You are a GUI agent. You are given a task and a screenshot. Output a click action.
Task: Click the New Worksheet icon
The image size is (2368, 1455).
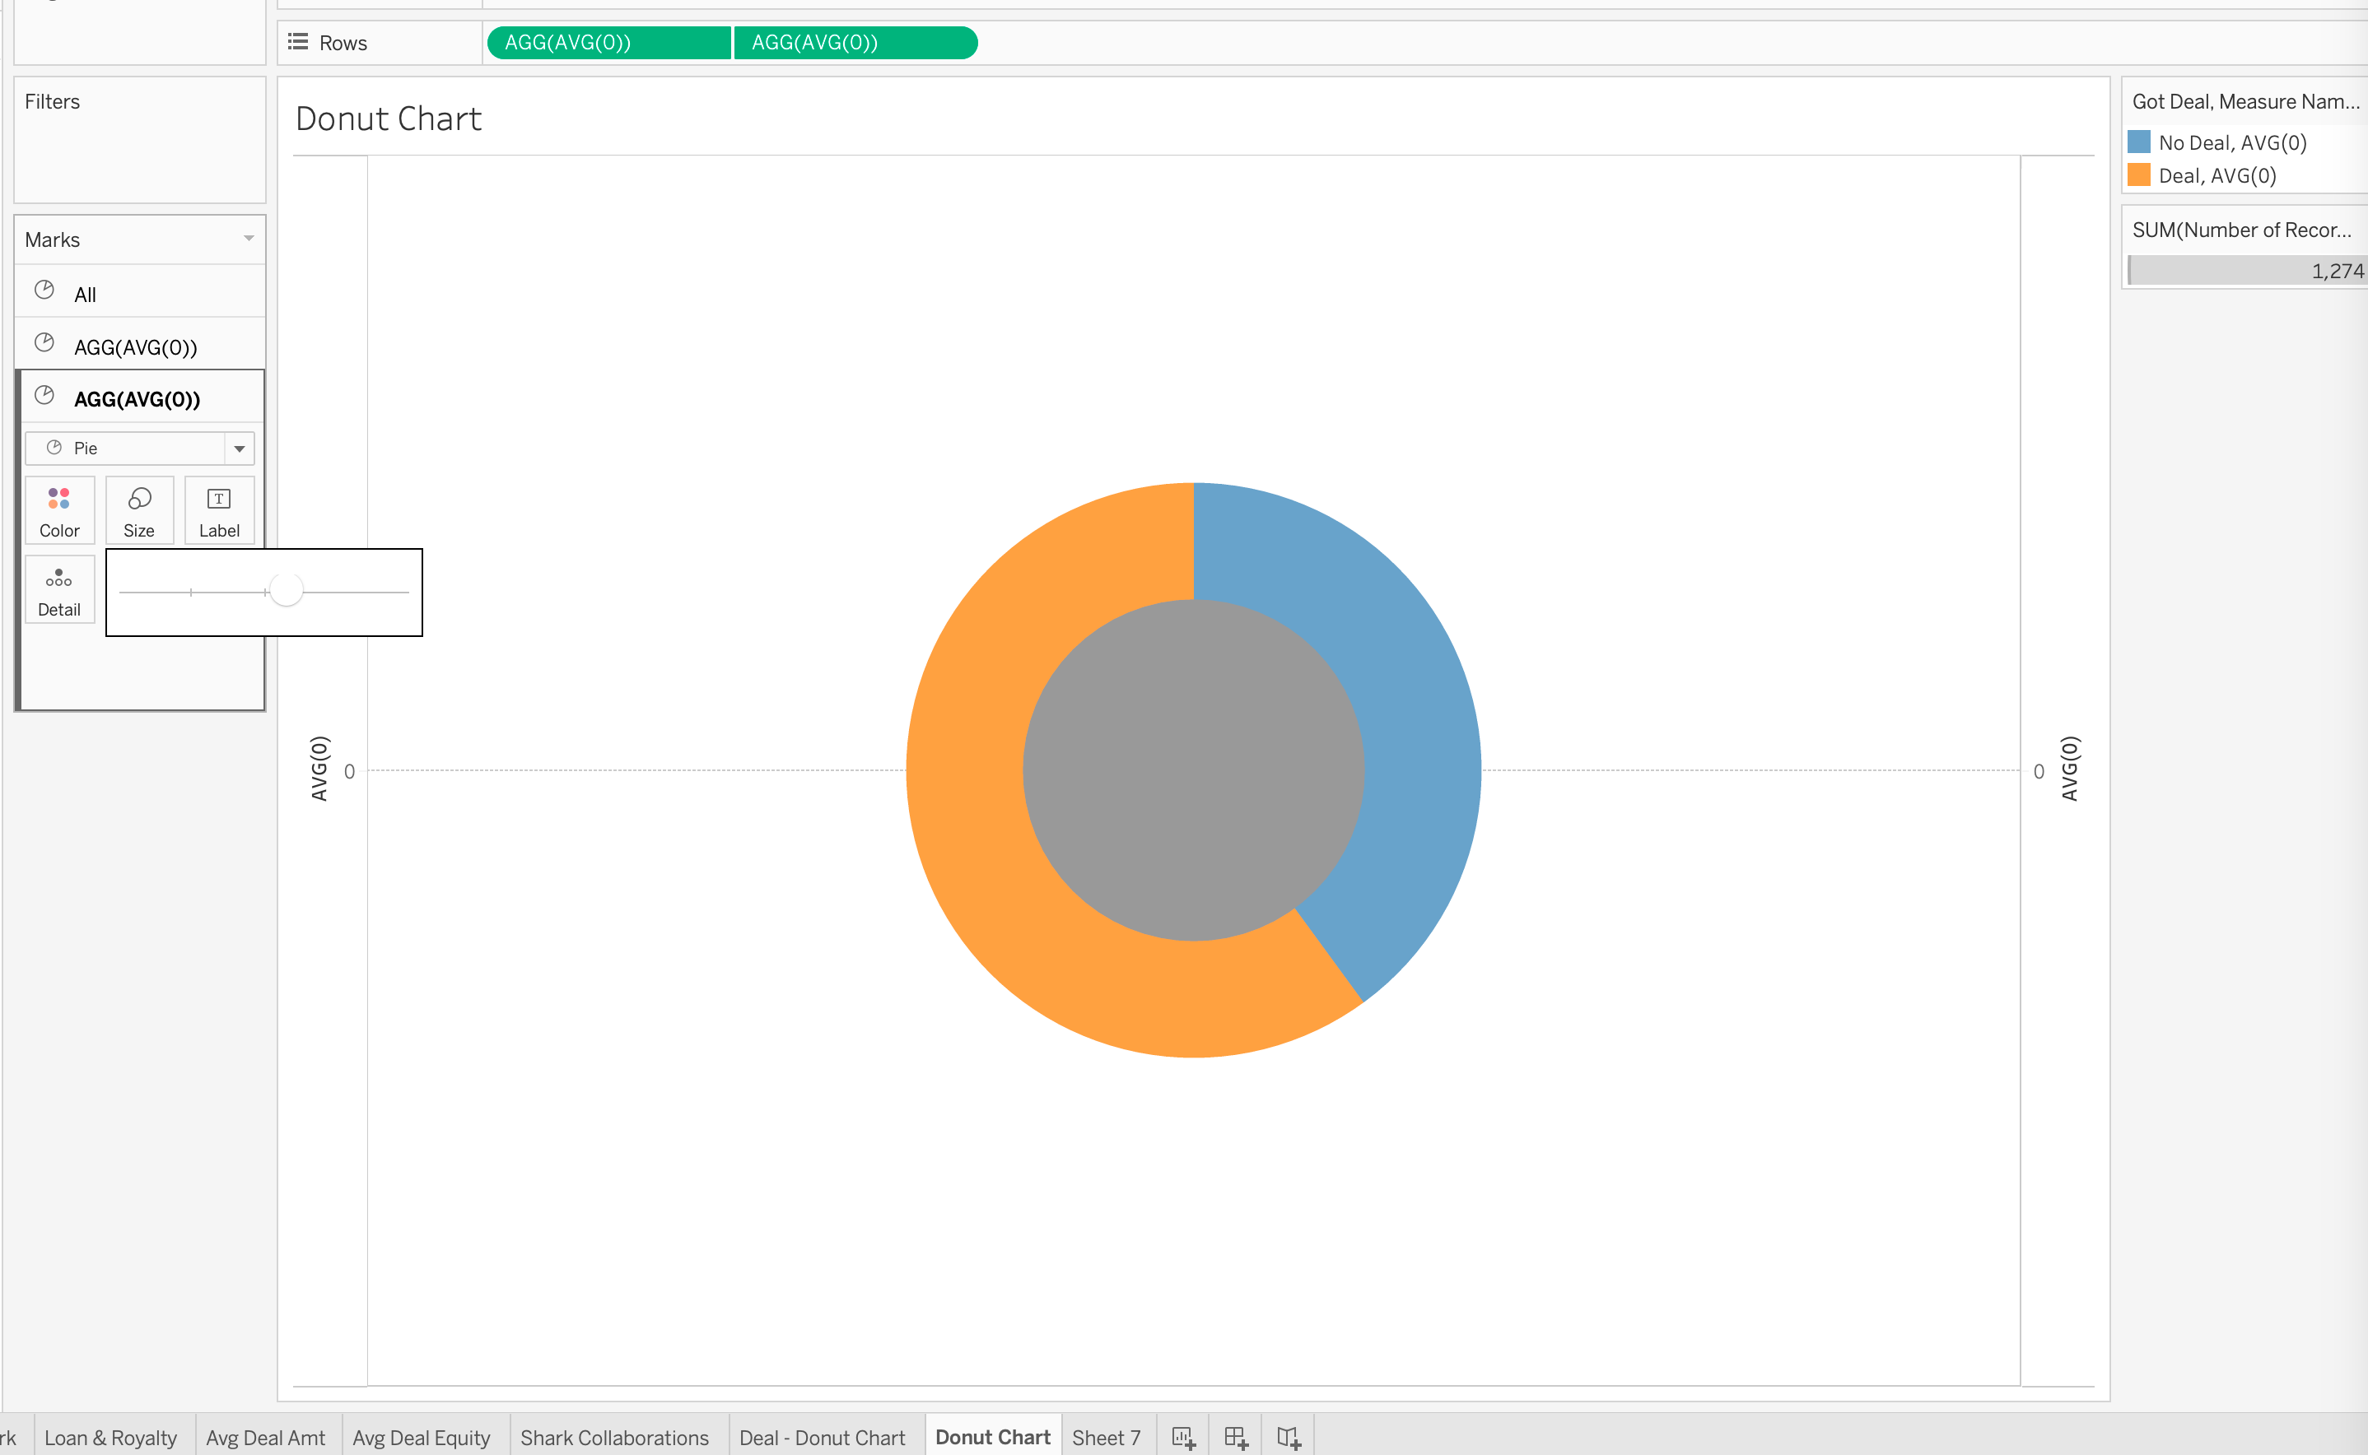point(1183,1437)
